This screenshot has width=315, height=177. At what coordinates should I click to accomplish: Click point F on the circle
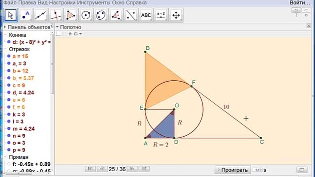191,87
